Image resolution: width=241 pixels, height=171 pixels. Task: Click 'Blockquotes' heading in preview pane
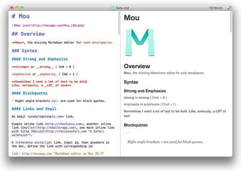(x=136, y=125)
